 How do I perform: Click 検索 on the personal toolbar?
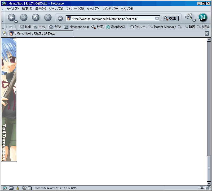pos(97,27)
